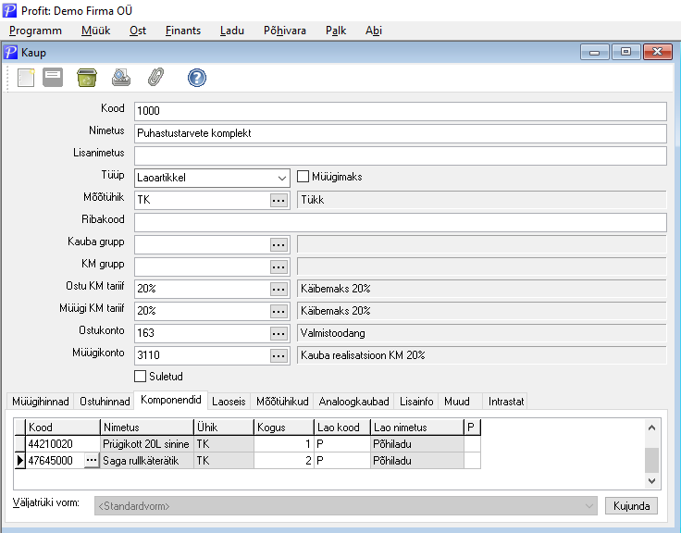Close the Kaup window
The width and height of the screenshot is (681, 533).
tap(658, 52)
